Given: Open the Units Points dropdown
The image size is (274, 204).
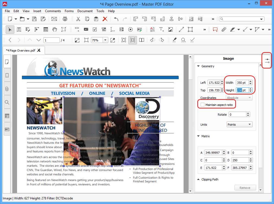Looking at the screenshot, I should pos(239,124).
